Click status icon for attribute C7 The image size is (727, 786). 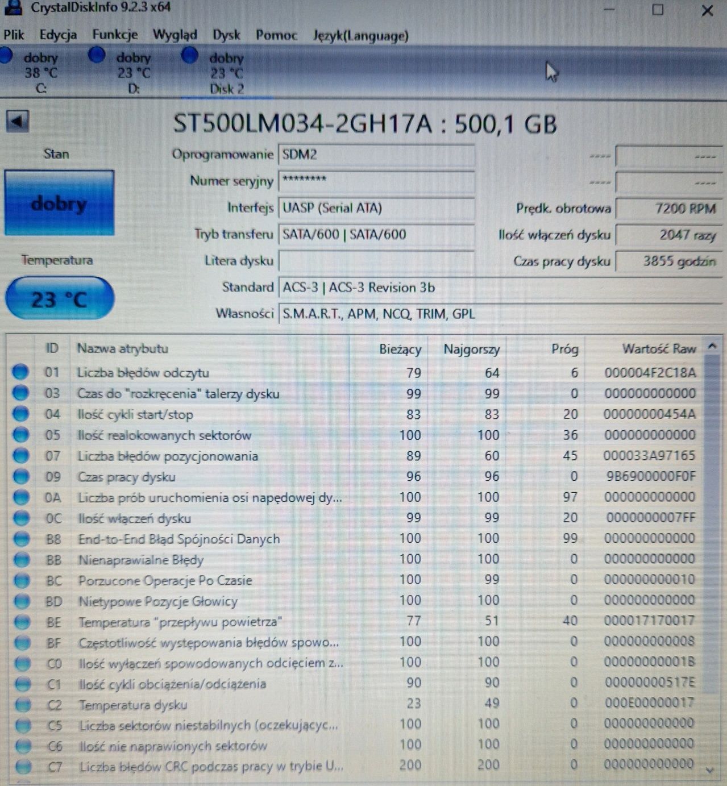click(23, 767)
